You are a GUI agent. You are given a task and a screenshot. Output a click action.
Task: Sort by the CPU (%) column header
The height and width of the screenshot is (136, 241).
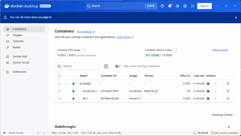point(185,76)
